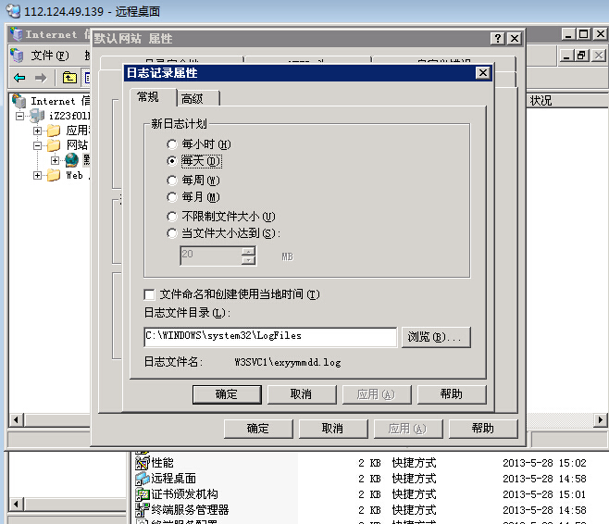The width and height of the screenshot is (609, 524).
Task: Click the back arrow in IIS toolbar
Action: coord(19,77)
